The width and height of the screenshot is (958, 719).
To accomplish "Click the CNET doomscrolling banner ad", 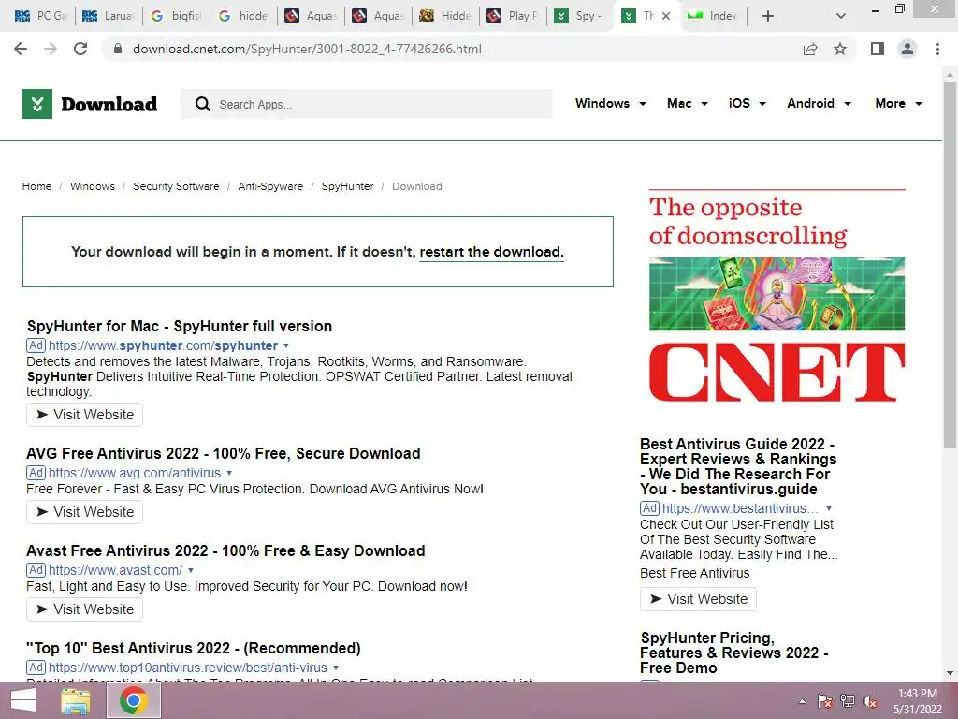I will pos(777,297).
